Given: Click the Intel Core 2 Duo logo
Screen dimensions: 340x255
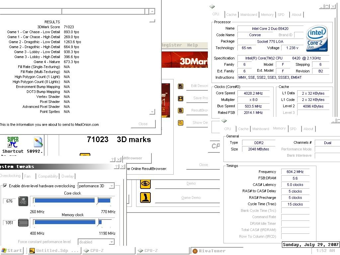Looking at the screenshot, I should click(x=317, y=39).
